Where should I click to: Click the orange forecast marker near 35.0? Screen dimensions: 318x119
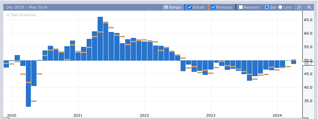(x=34, y=101)
